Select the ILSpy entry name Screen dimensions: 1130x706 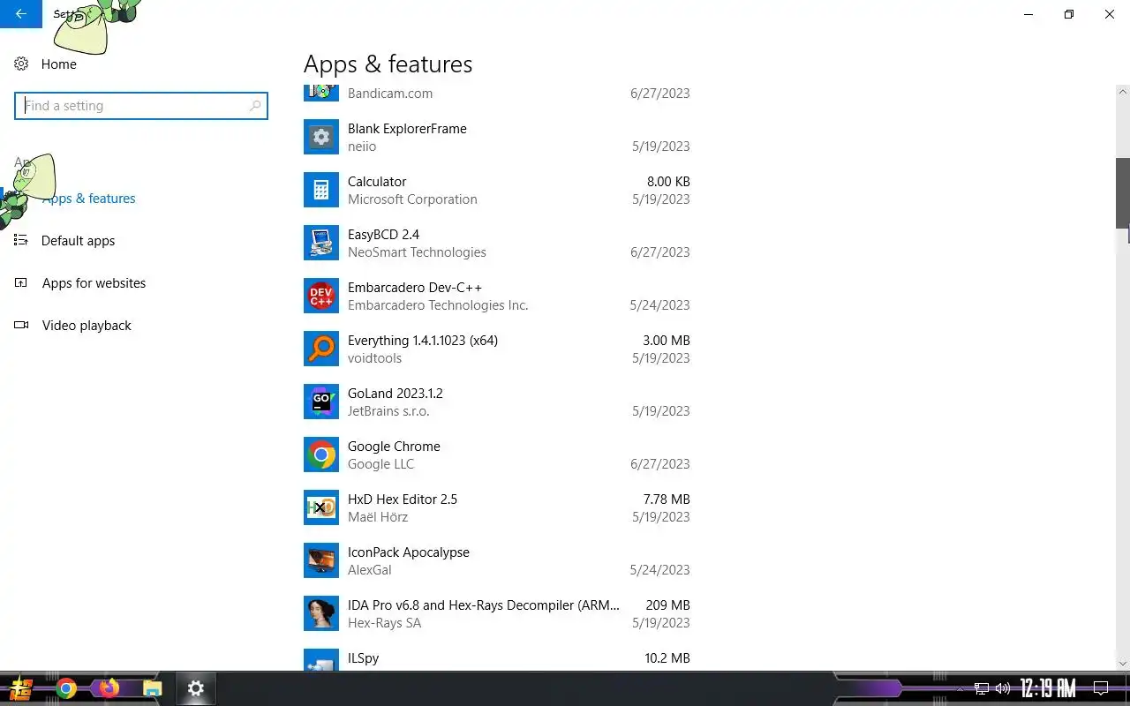[363, 658]
